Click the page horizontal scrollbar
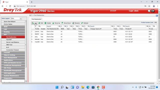The image size is (160, 90). [x=78, y=83]
